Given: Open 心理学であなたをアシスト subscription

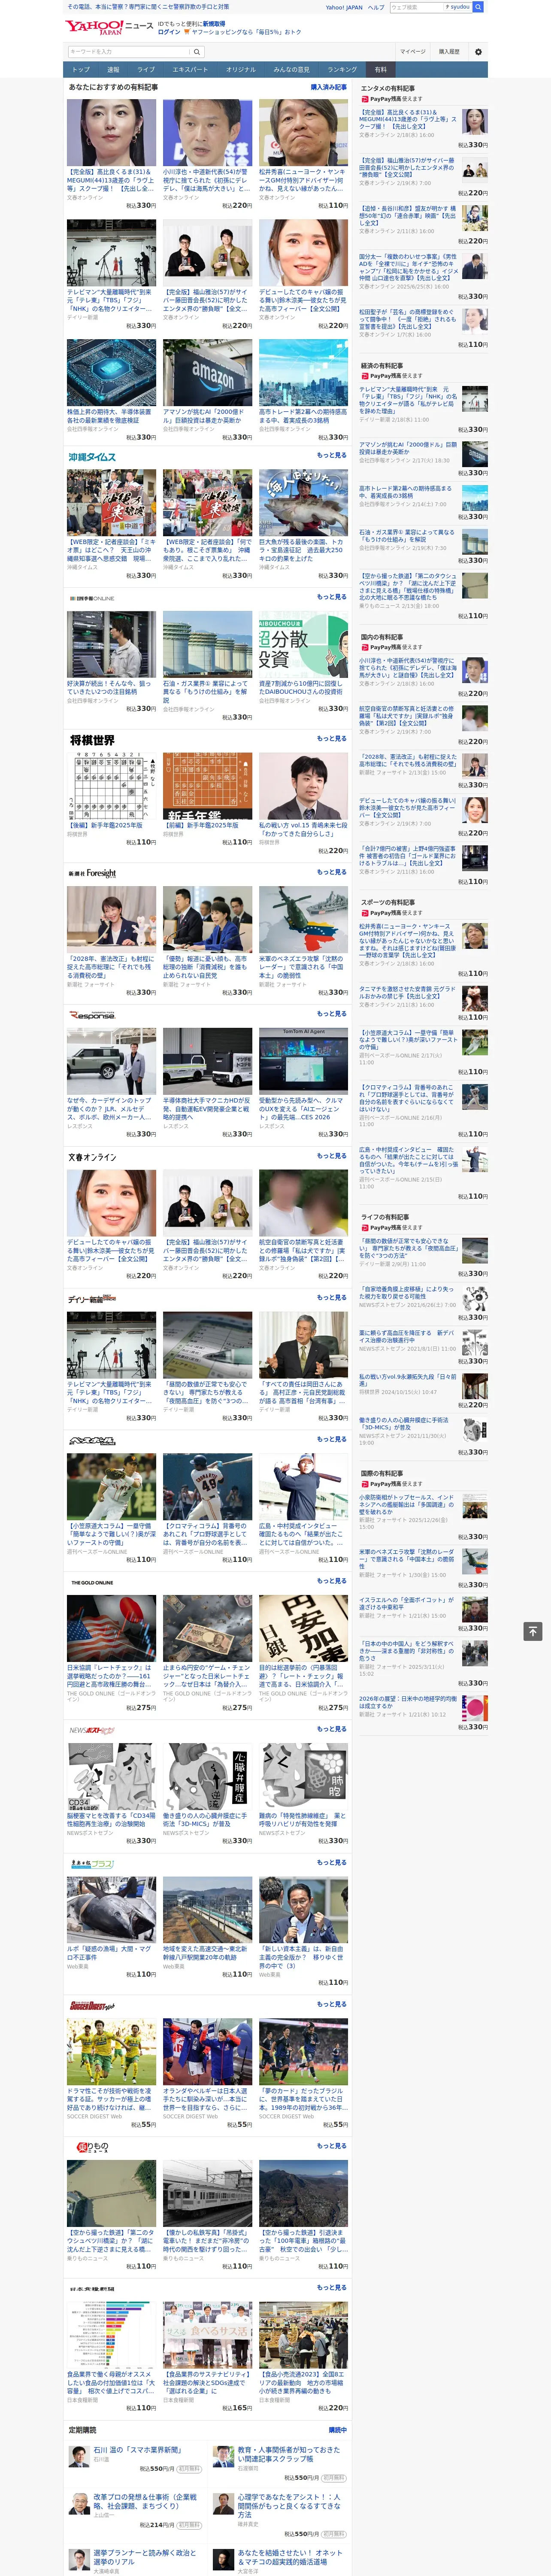Looking at the screenshot, I should coord(289,2506).
